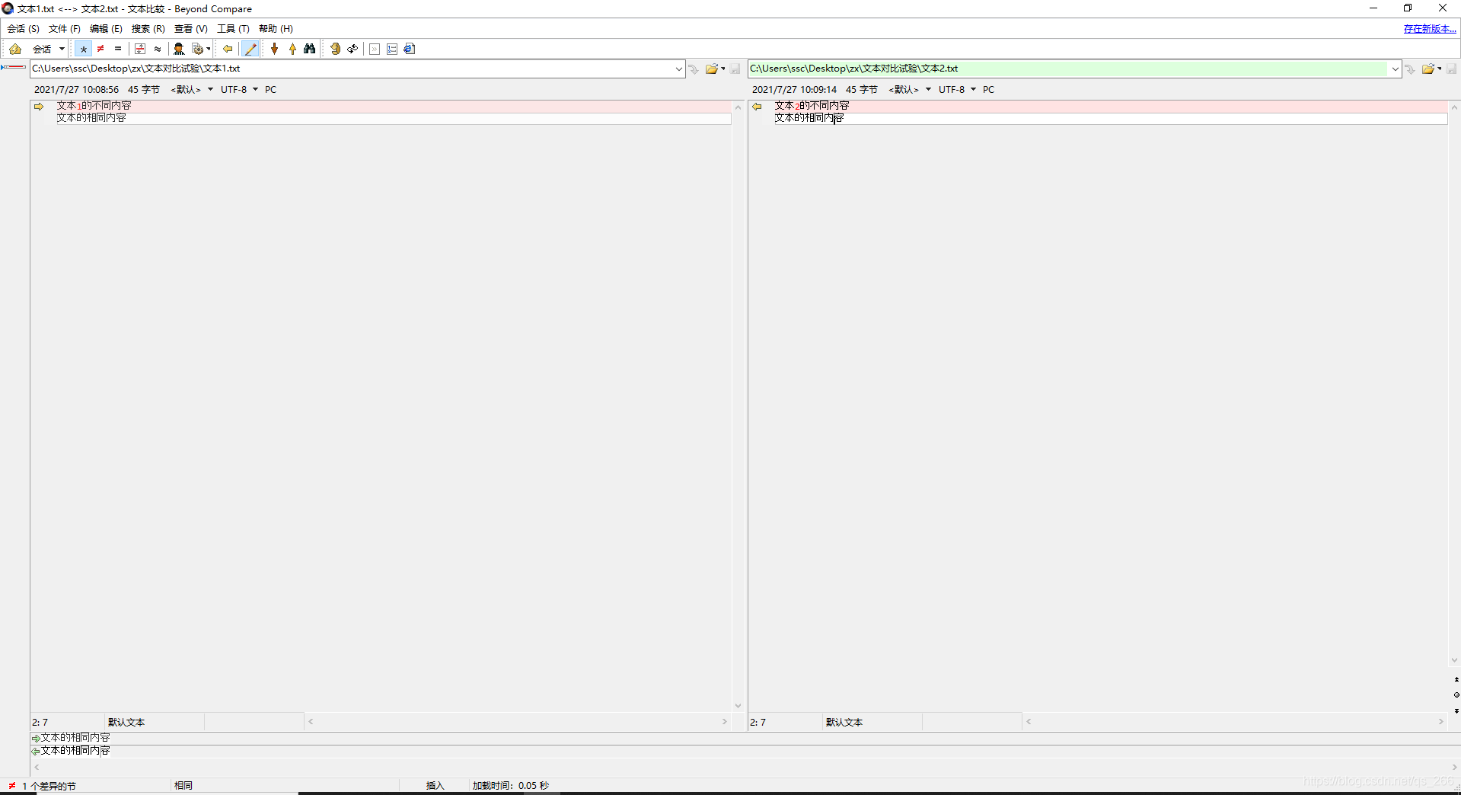The image size is (1461, 795).
Task: Click right pane current-section circle marker
Action: [x=1456, y=694]
